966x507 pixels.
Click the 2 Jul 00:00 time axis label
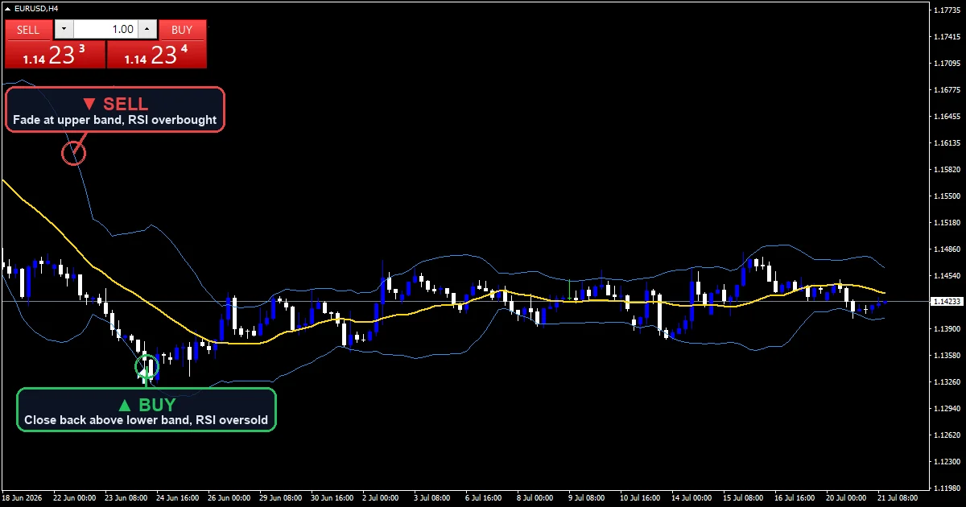(382, 498)
